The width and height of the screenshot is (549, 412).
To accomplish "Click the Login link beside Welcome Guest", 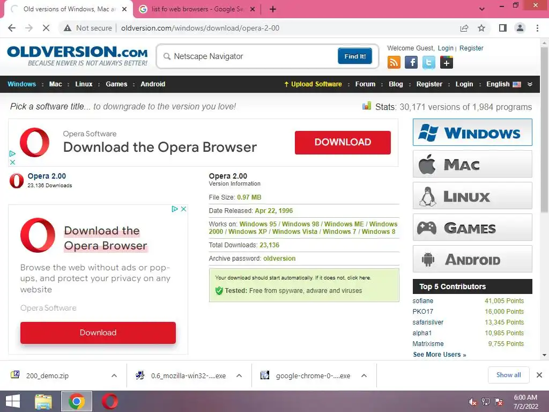I will [x=446, y=48].
